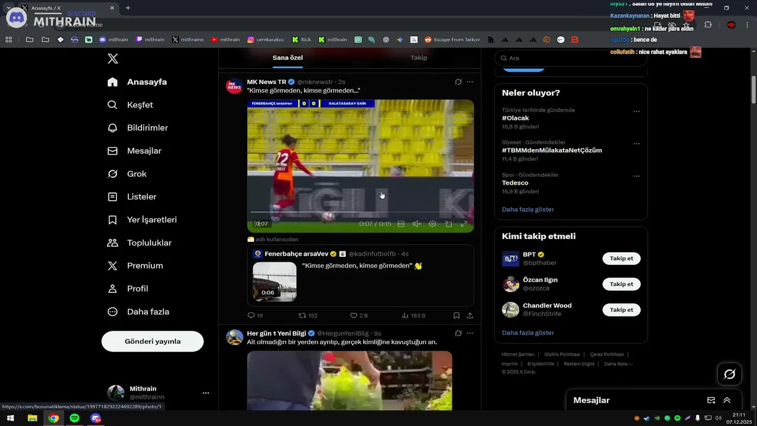Open more options on Her gün 1 Yeni Bilgi post
Image resolution: width=757 pixels, height=426 pixels.
coord(470,333)
